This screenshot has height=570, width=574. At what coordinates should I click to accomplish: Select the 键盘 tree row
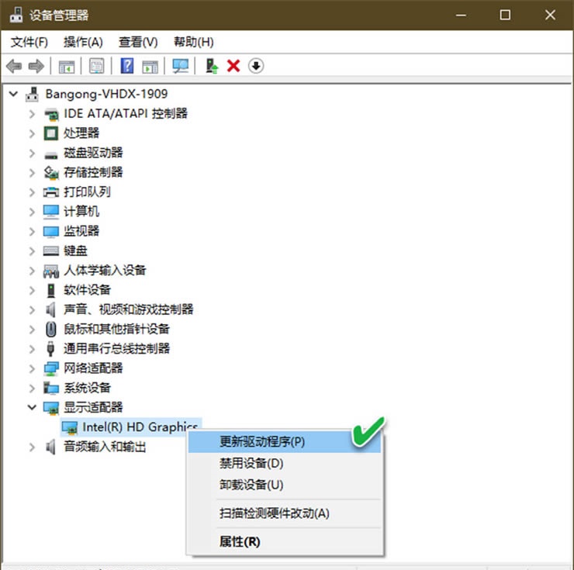pos(75,250)
